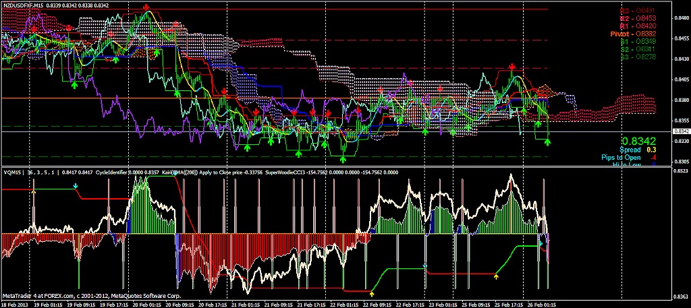Click the yellow up arrow near 25 Feb in indicator
Screen dimensions: 691x308
(x=497, y=276)
